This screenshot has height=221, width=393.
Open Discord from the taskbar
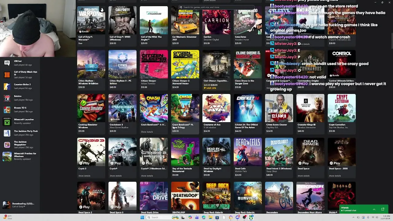pyautogui.click(x=238, y=217)
